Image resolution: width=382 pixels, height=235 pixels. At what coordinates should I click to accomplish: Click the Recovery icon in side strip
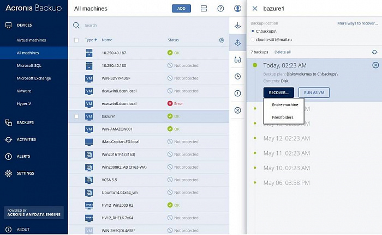click(x=237, y=42)
